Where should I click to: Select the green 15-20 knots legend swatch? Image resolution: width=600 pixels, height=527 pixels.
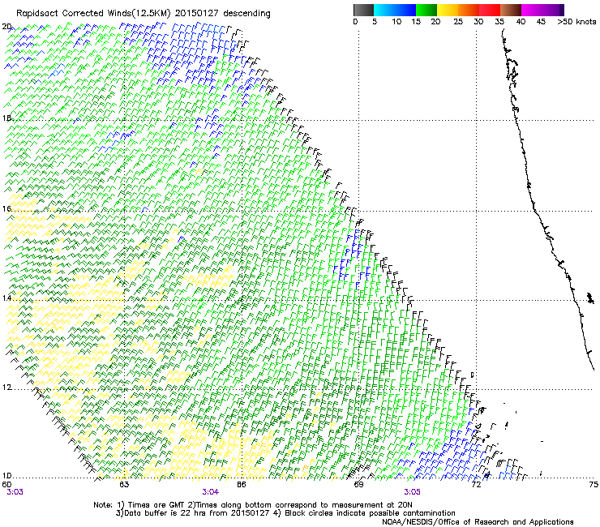(x=426, y=10)
